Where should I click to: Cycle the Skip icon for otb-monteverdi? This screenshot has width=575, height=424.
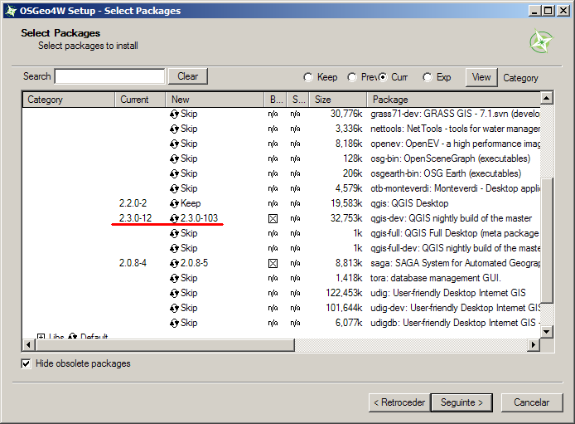pyautogui.click(x=174, y=188)
